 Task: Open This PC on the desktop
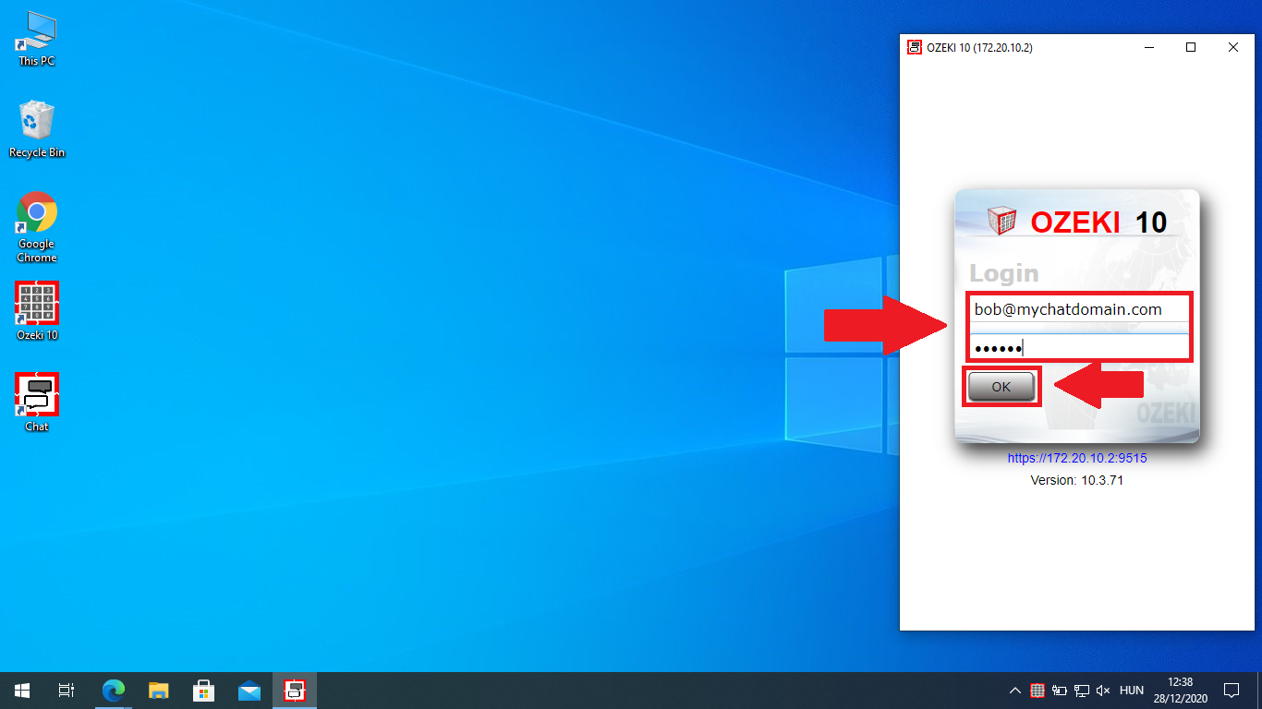click(x=36, y=37)
